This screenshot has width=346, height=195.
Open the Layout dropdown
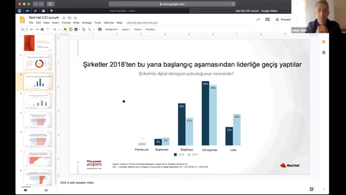pos(126,29)
